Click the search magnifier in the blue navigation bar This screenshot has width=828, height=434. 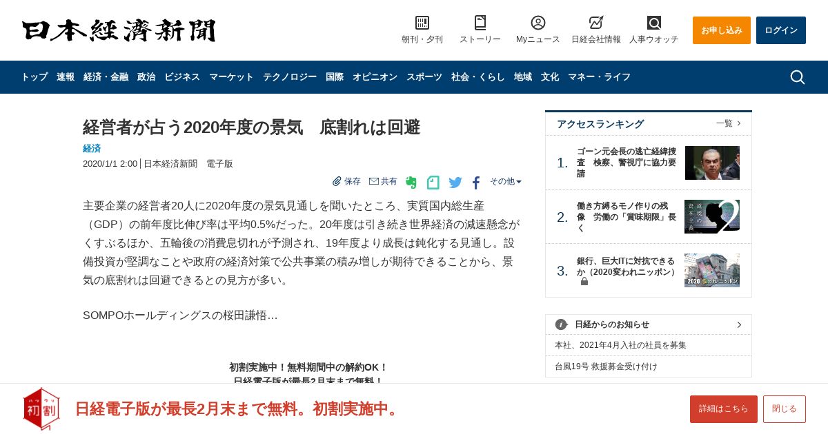pos(797,77)
